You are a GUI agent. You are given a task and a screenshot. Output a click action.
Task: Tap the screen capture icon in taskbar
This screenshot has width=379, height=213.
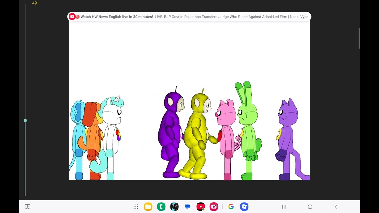(x=28, y=206)
